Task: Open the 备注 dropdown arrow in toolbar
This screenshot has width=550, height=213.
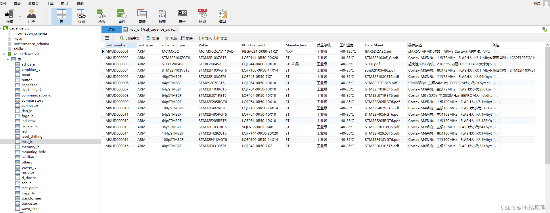Action: click(x=162, y=38)
